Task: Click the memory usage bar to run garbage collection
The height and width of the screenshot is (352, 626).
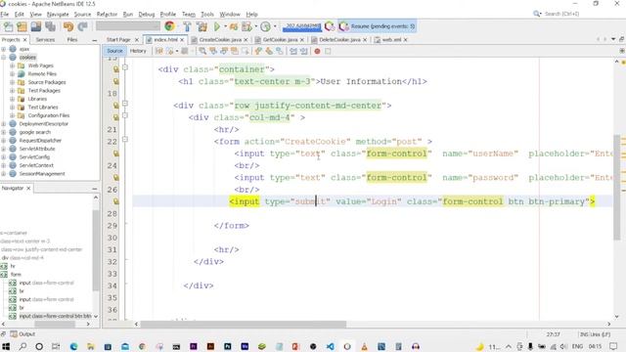Action: [301, 26]
